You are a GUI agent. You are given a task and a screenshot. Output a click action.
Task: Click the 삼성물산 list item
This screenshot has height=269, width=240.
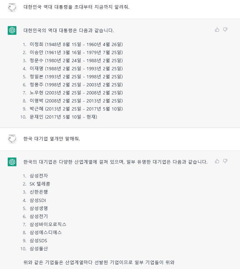pyautogui.click(x=39, y=248)
